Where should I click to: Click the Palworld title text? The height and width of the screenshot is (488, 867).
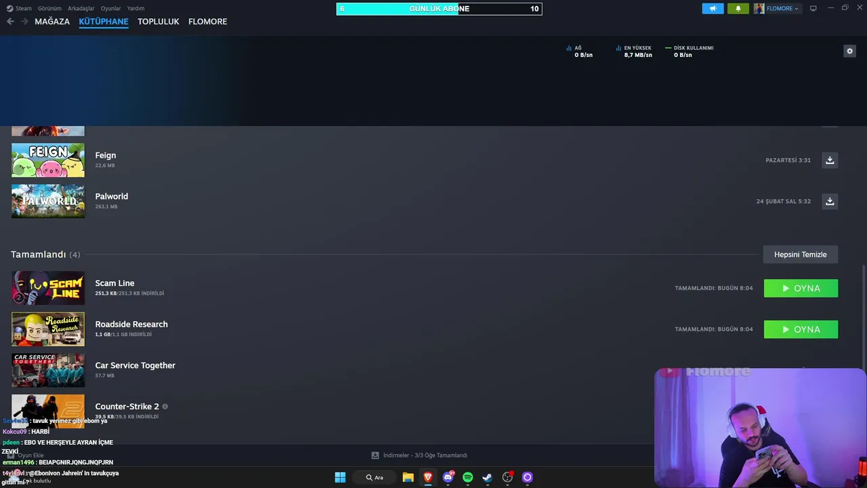coord(112,197)
